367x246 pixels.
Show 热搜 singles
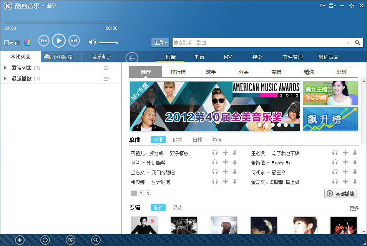click(x=217, y=140)
